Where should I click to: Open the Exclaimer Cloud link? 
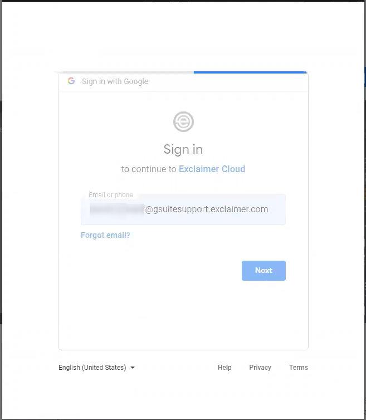(x=212, y=169)
